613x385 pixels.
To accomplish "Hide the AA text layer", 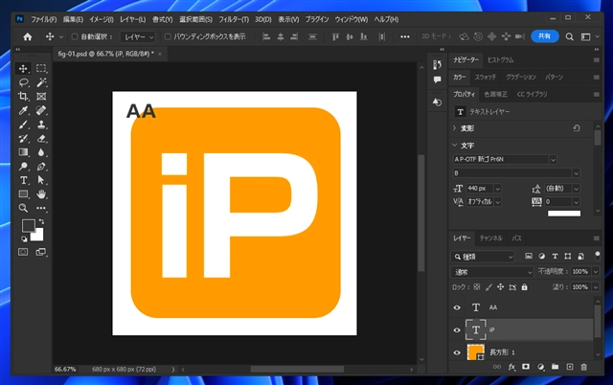I will click(457, 307).
